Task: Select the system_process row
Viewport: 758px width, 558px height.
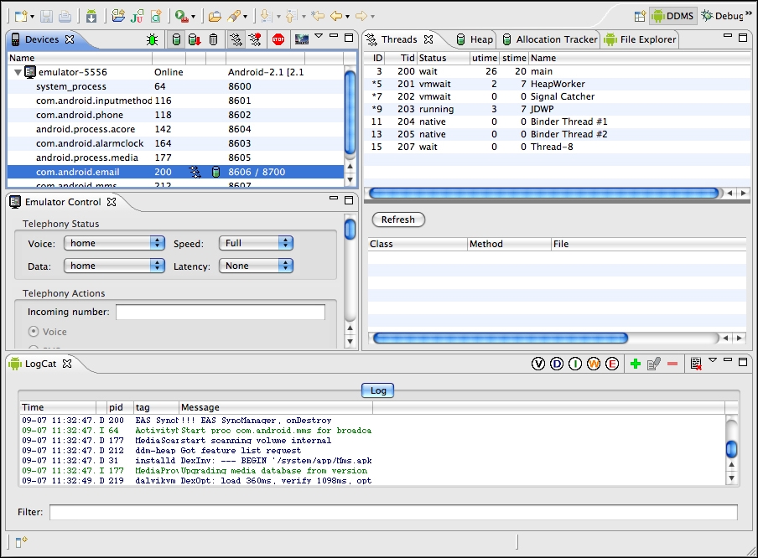Action: tap(175, 86)
